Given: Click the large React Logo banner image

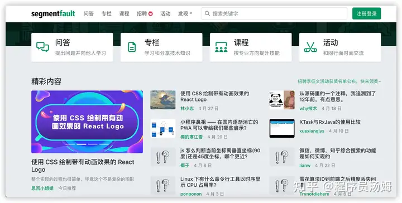Looking at the screenshot, I should 87,122.
